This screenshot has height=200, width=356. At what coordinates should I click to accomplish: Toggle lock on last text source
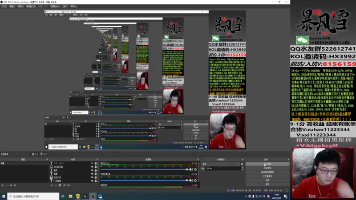[x=96, y=181]
